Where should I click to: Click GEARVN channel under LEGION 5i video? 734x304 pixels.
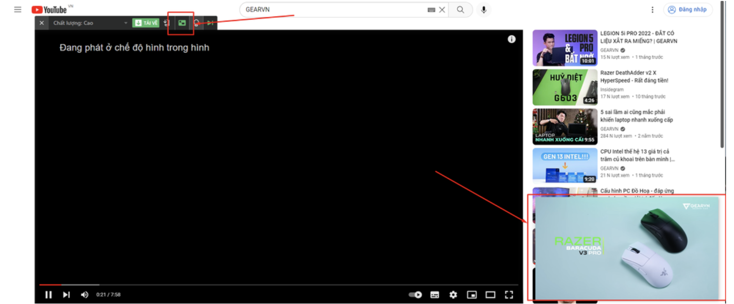609,50
